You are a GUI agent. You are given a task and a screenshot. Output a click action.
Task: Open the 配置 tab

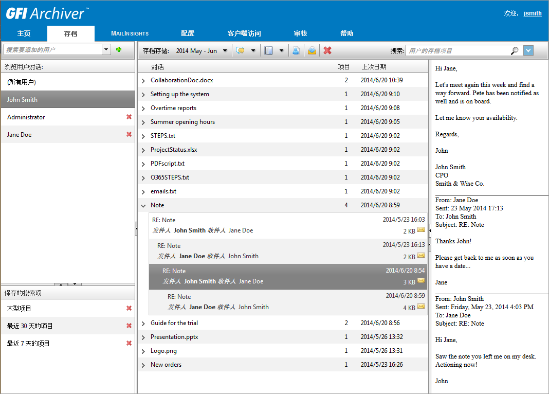(x=188, y=33)
